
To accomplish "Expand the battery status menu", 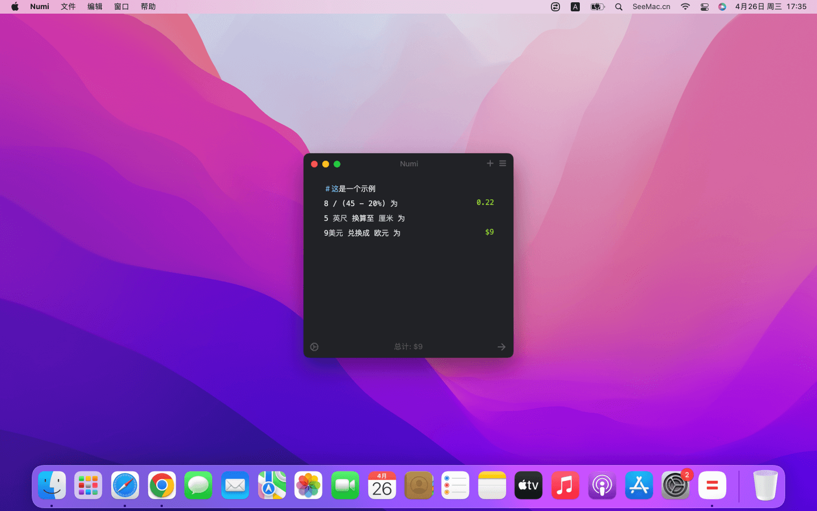I will click(597, 7).
